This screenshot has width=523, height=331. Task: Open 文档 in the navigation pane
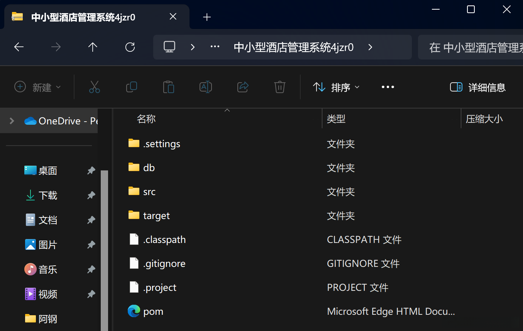click(x=48, y=220)
